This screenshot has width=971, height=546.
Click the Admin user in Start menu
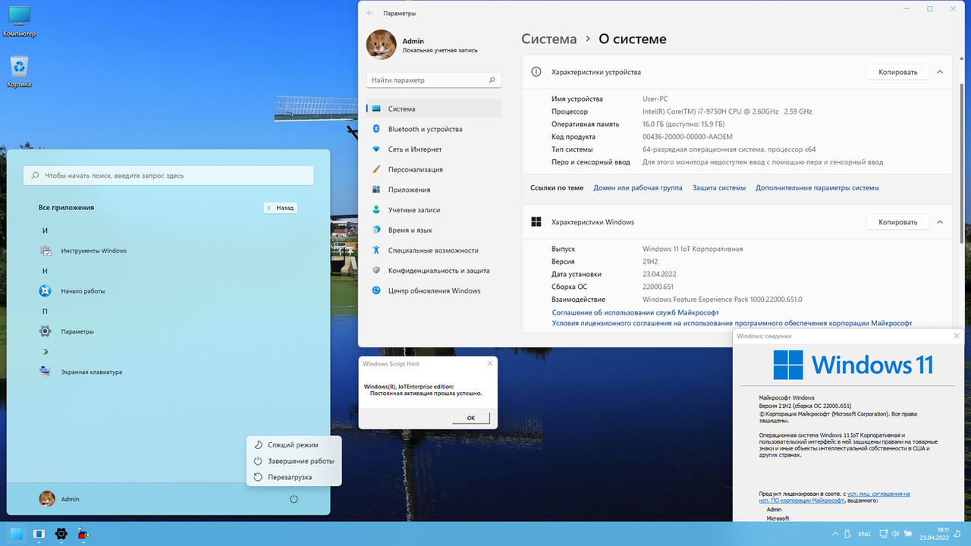coord(59,499)
